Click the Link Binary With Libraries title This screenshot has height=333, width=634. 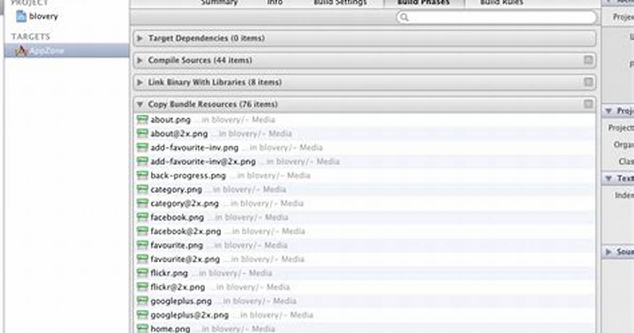[215, 82]
